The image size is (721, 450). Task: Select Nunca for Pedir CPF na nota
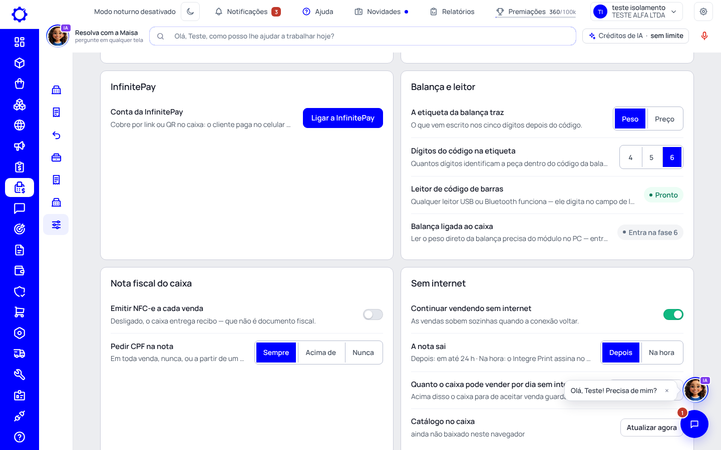(x=363, y=352)
